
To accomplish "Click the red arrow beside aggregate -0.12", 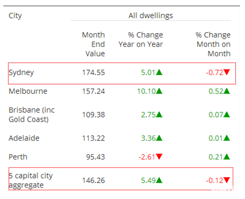I will 227,180.
